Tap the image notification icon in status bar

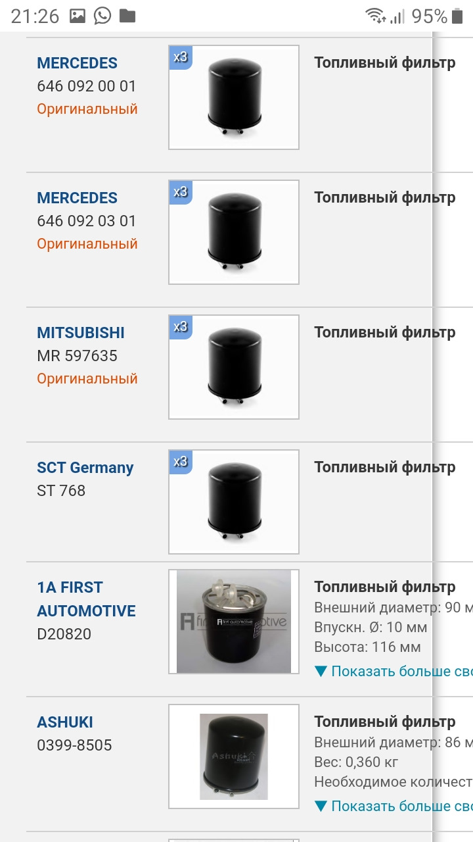(x=78, y=16)
